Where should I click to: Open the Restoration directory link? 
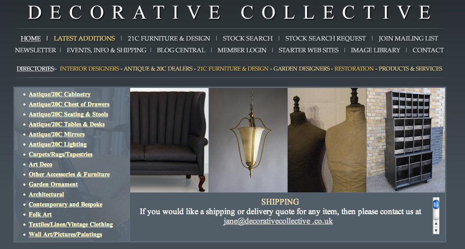pyautogui.click(x=354, y=69)
